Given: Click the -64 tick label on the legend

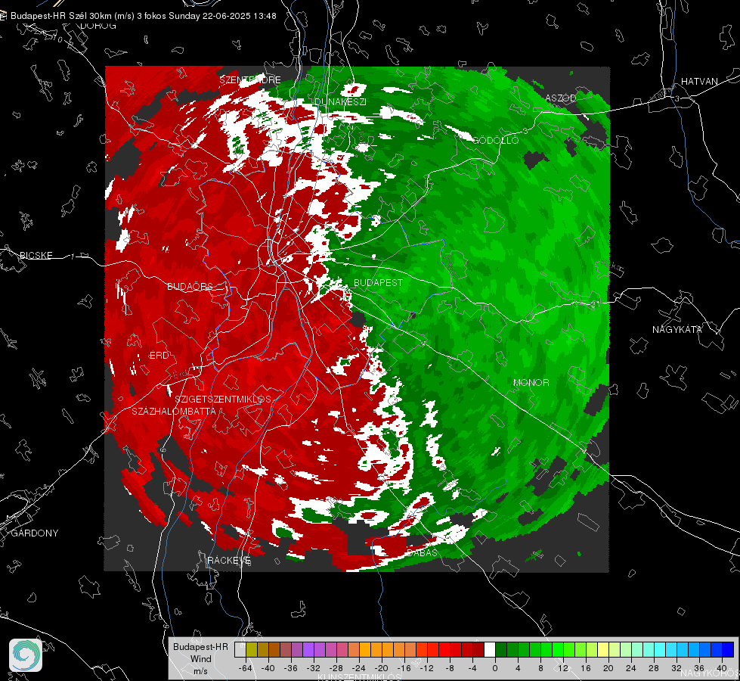Looking at the screenshot, I should point(245,668).
